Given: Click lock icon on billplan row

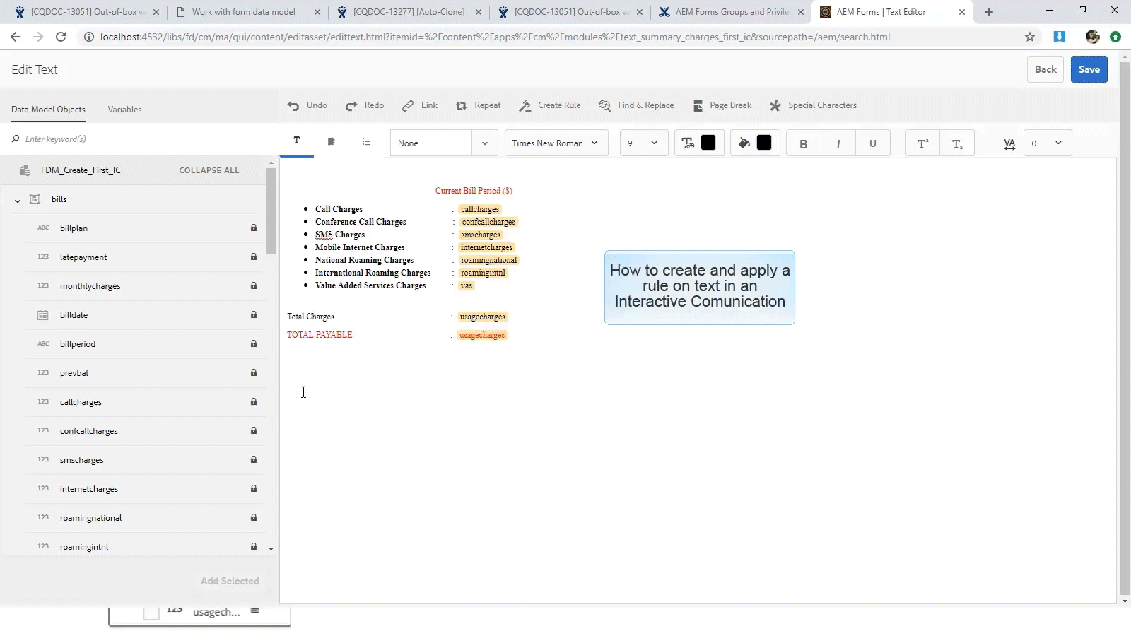Looking at the screenshot, I should coord(253,228).
